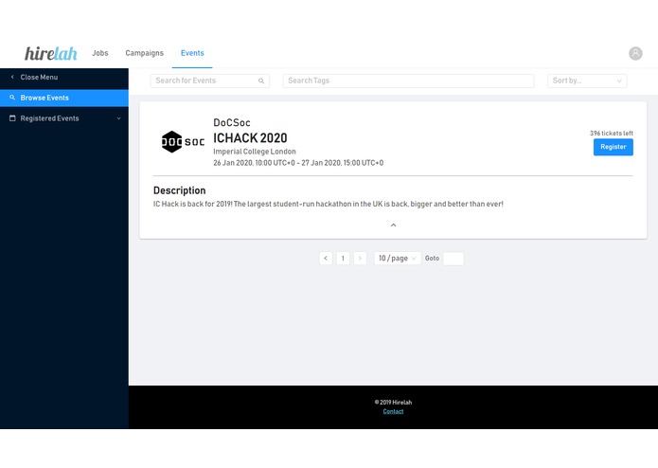Viewport: 658px width, 468px height.
Task: Click the magnifier icon beside Browse Events
Action: click(x=12, y=98)
